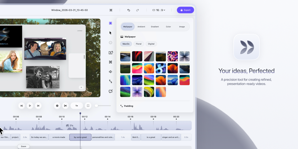Viewport: 298px width, 149px height.
Task: Choose the red feathers on black wallpaper
Action: point(137,56)
